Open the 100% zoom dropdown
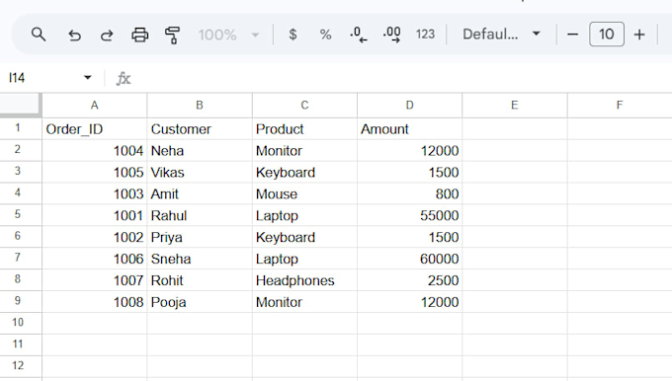 [x=228, y=35]
